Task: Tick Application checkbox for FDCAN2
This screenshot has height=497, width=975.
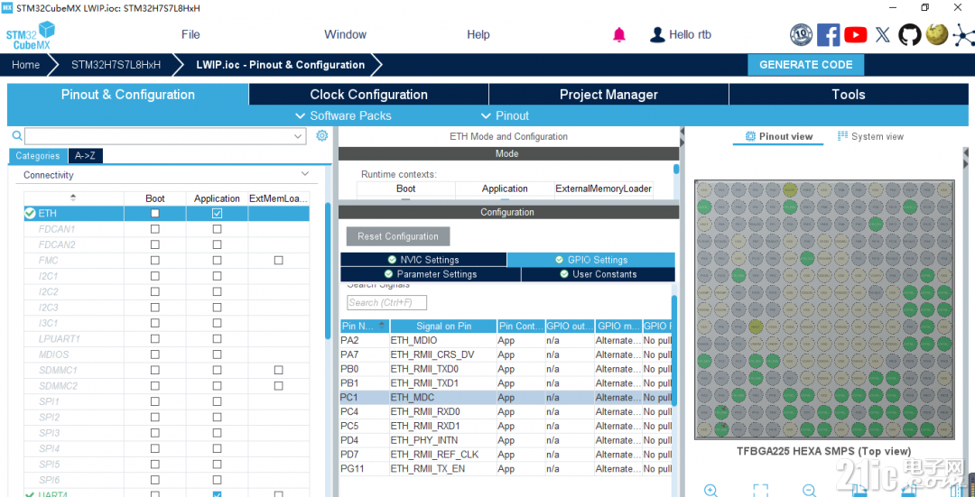Action: click(x=217, y=244)
